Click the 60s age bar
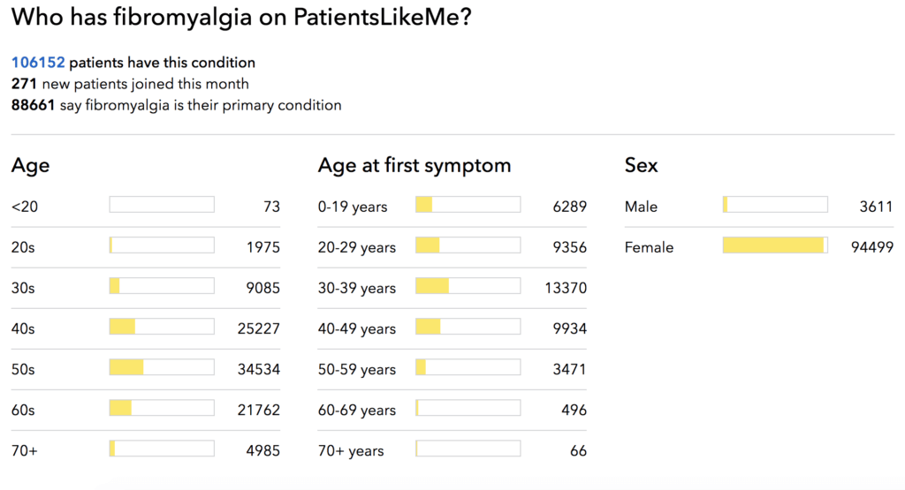 [162, 408]
